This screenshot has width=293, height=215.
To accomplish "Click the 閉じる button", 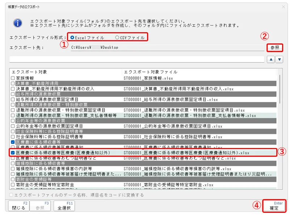I will [x=18, y=206].
